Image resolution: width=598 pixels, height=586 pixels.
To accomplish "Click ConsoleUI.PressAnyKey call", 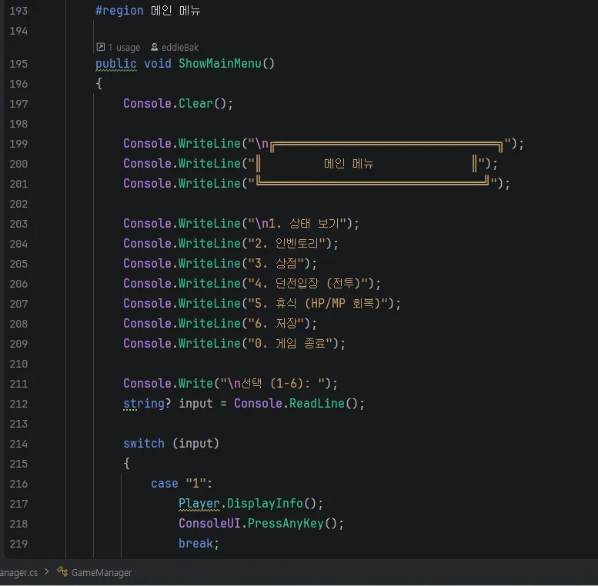I will coord(261,523).
